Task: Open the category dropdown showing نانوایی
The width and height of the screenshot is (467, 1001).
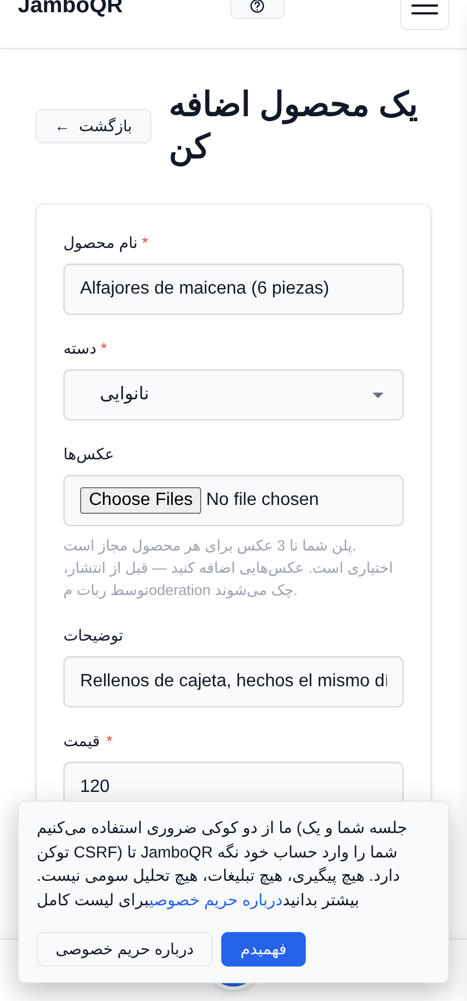Action: [x=233, y=395]
